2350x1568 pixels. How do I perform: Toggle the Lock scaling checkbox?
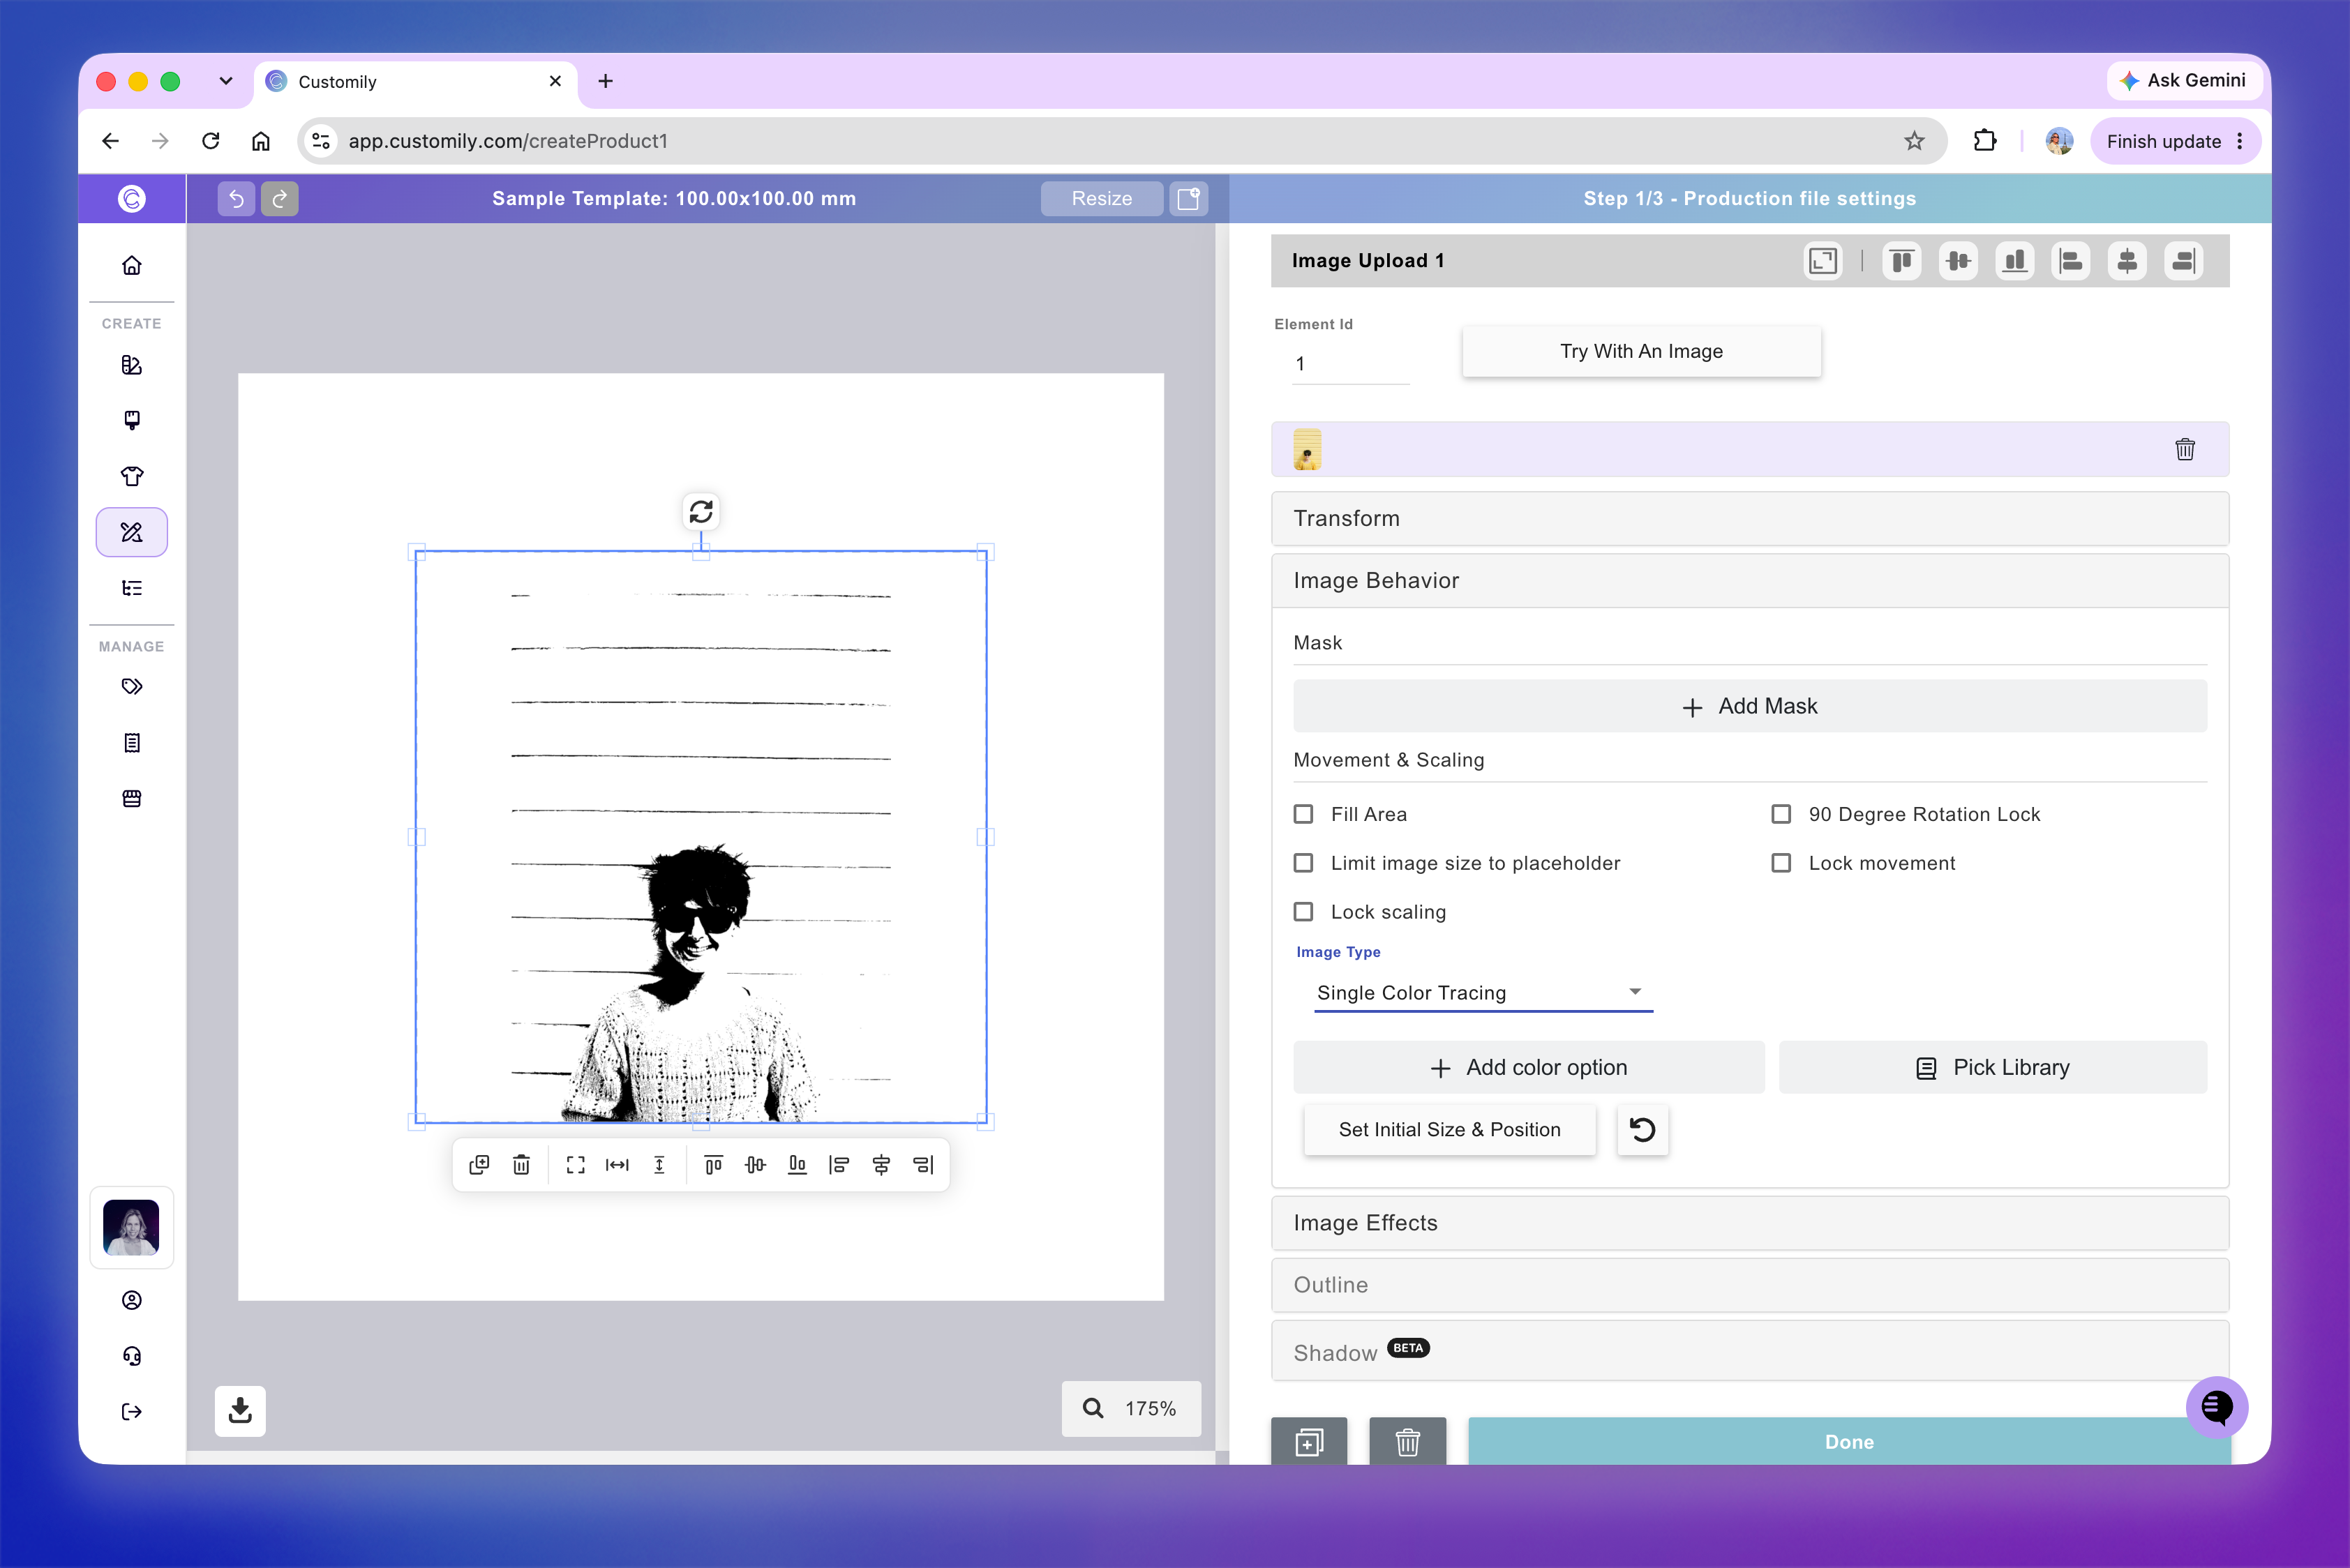(1303, 912)
